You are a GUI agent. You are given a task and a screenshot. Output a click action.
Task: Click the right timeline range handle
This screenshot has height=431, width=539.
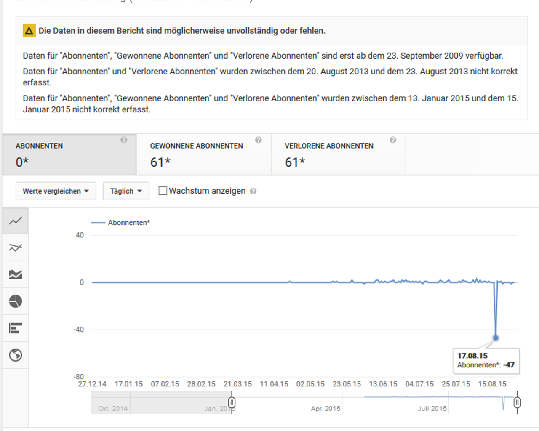point(517,402)
